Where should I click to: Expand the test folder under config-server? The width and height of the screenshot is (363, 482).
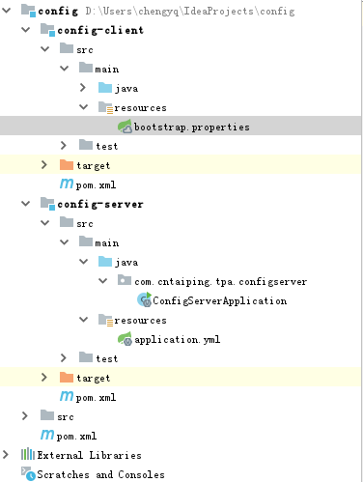click(x=64, y=358)
